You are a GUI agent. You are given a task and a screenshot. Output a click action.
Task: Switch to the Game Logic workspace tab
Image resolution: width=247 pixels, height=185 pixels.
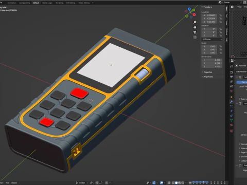pos(47,3)
